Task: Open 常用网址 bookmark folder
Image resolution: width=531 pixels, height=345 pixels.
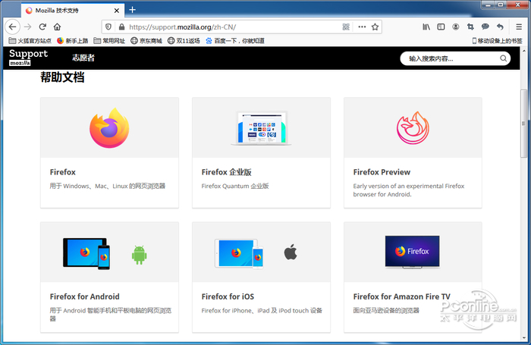Action: pos(109,41)
